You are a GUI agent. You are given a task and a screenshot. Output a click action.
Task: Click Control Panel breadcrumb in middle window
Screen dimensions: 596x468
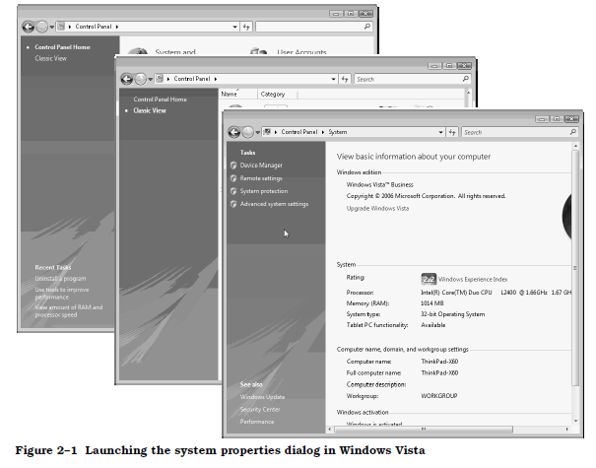(192, 79)
